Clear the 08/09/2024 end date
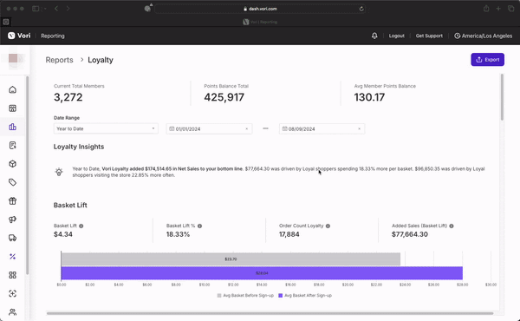The image size is (520, 321). [359, 128]
